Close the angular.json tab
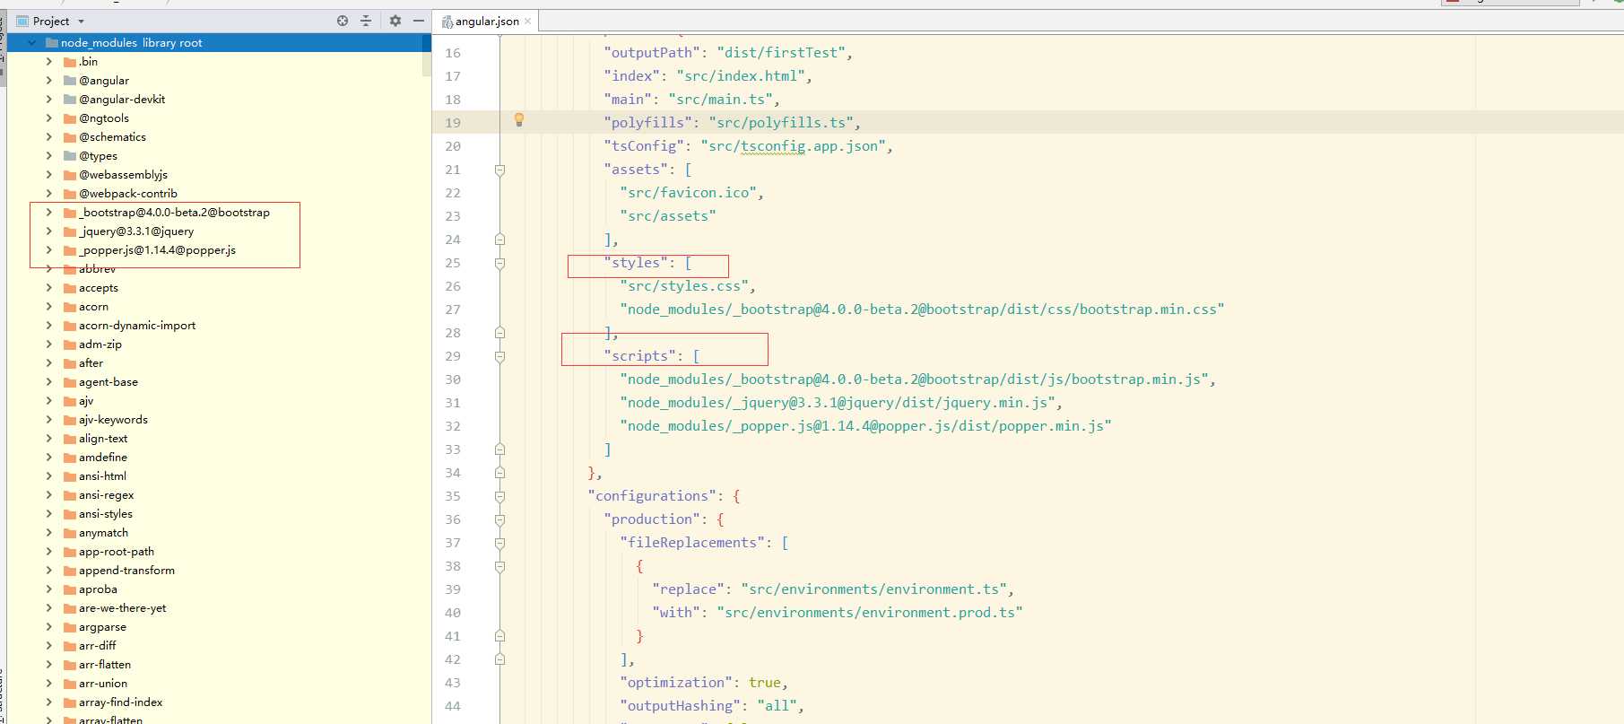 (x=528, y=22)
